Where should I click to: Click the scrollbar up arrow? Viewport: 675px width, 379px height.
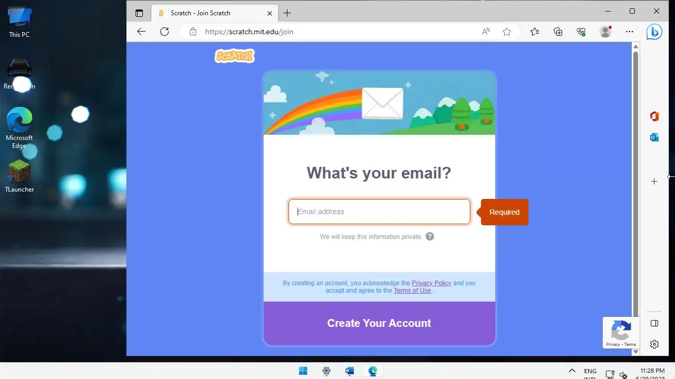coord(635,46)
